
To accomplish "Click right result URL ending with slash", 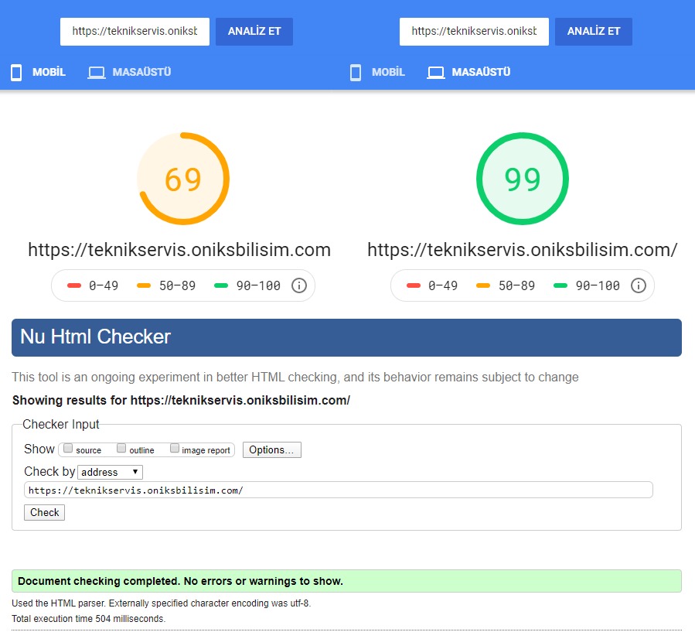I will click(523, 250).
